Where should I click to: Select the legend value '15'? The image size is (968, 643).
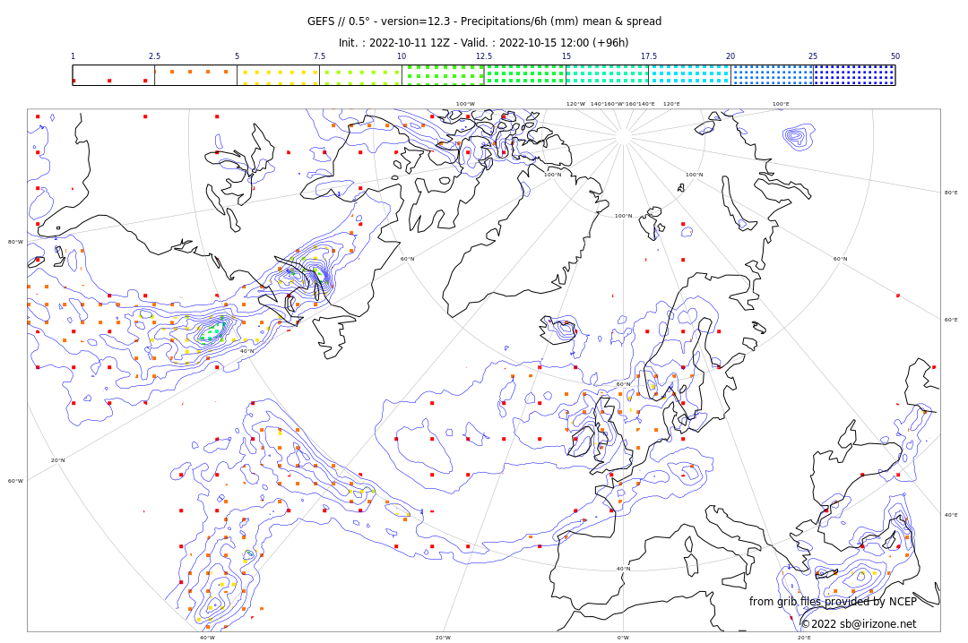click(x=566, y=56)
